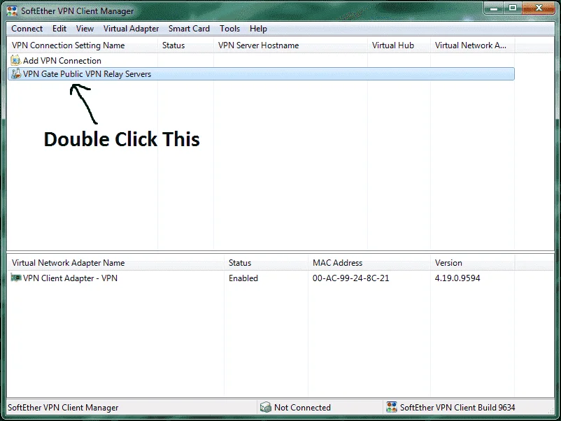561x421 pixels.
Task: Minimize the SoftEther VPN Client Manager window
Action: [494, 8]
